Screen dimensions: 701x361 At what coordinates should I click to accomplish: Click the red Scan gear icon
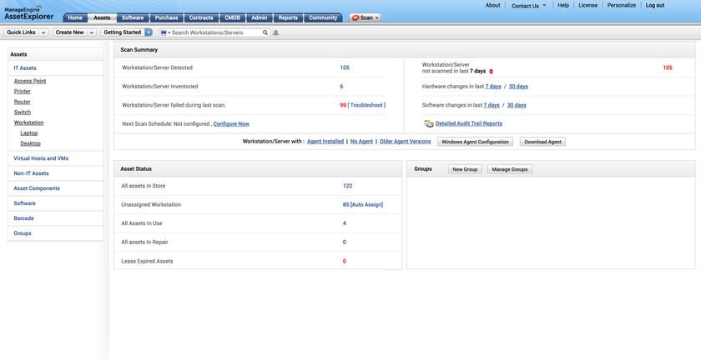coord(356,18)
